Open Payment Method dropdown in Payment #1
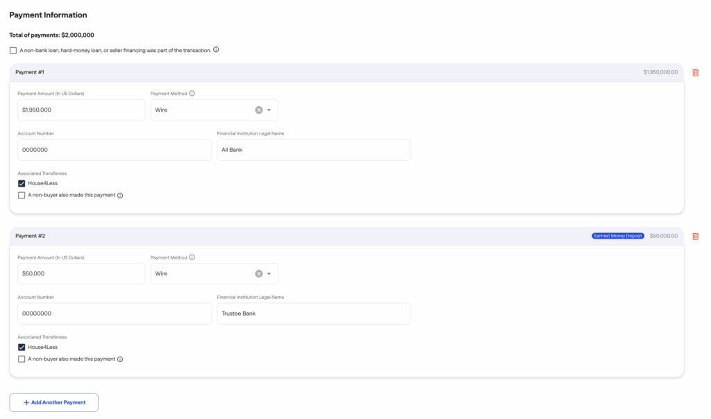The image size is (711, 419). [269, 110]
